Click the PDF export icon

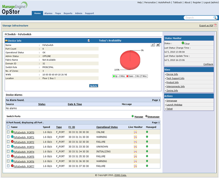(215, 25)
